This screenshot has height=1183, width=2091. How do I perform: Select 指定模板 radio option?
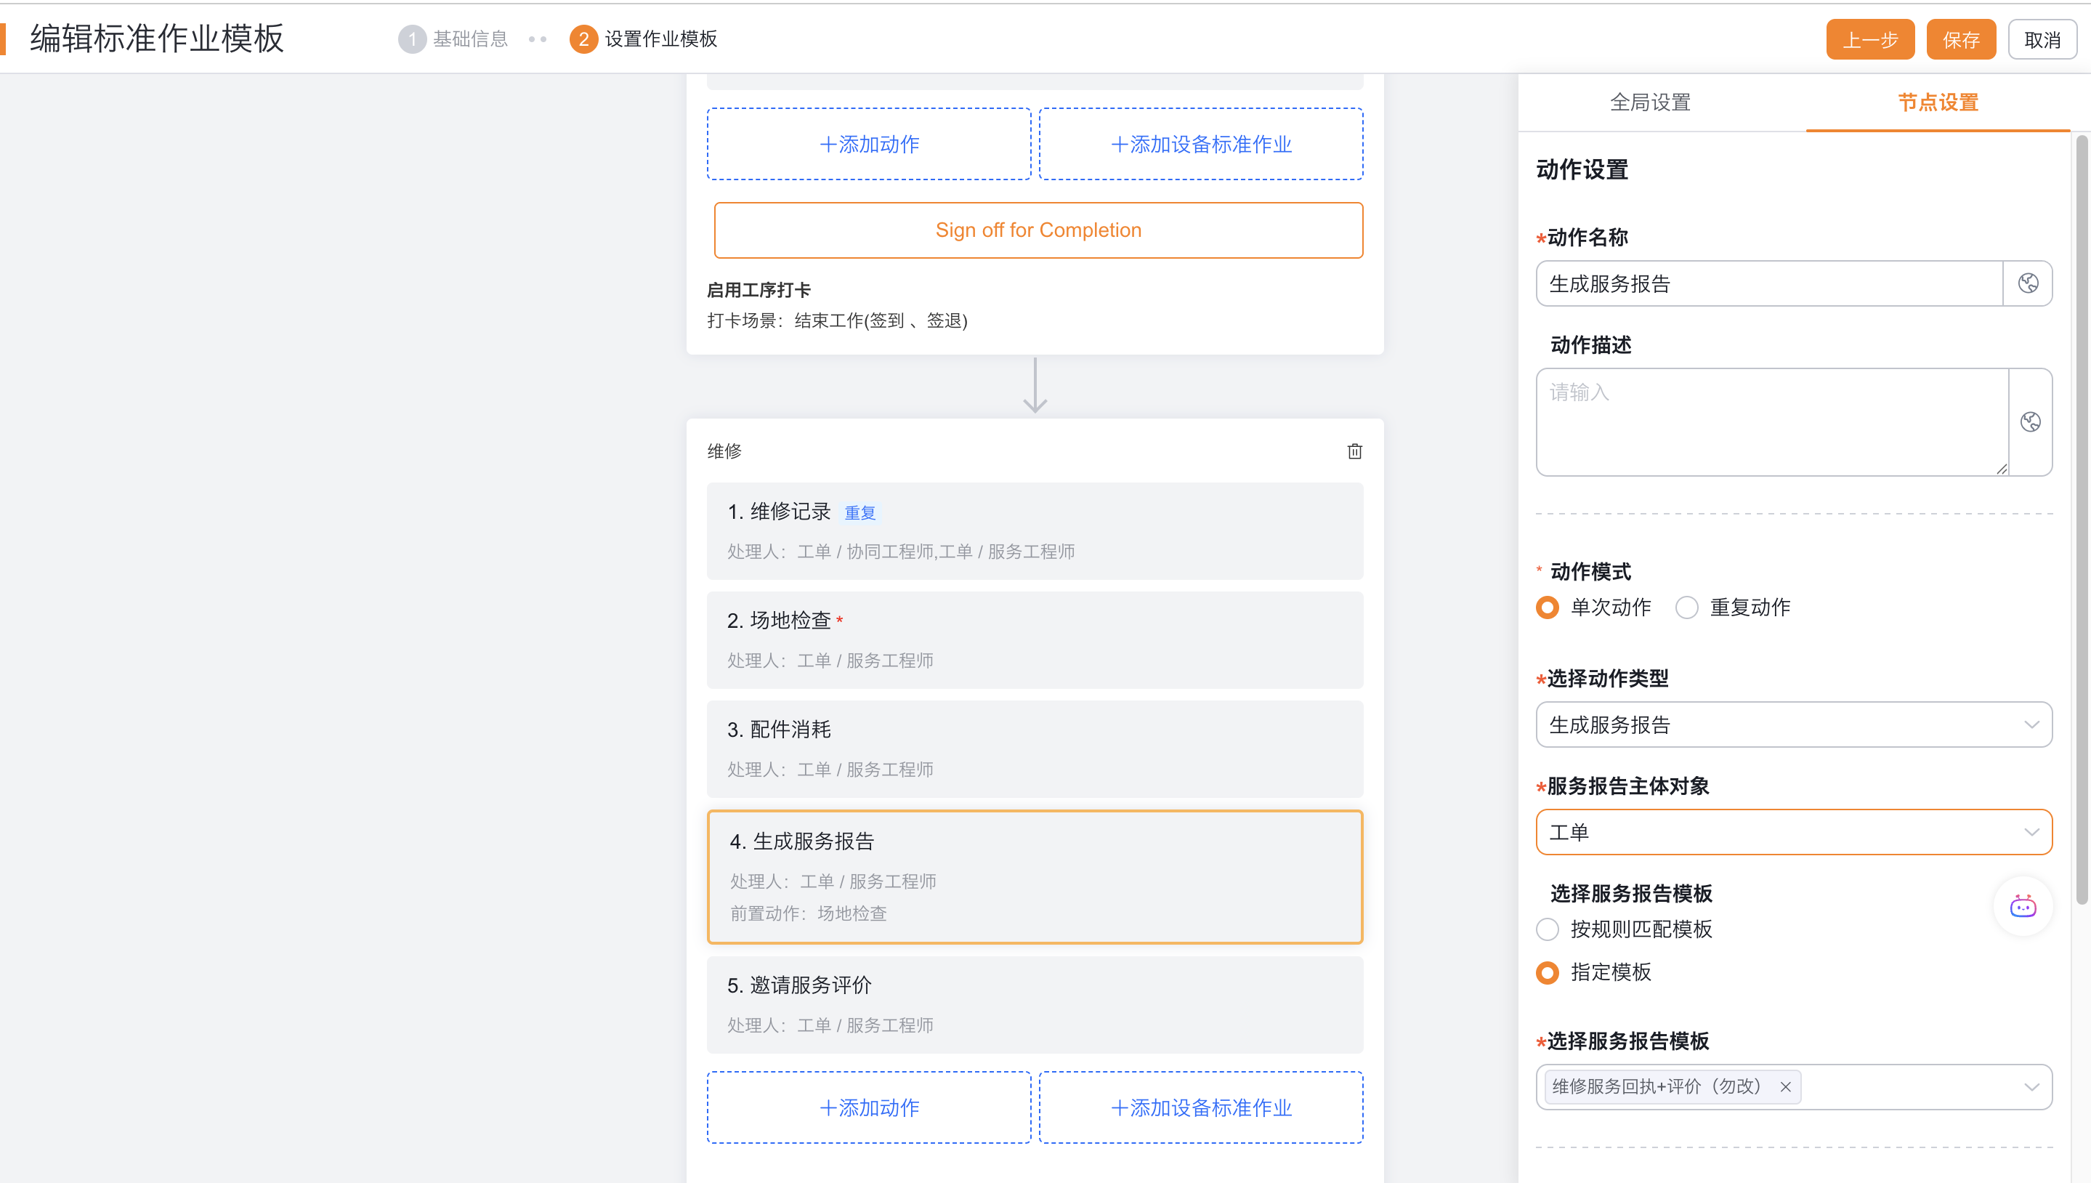coord(1548,972)
